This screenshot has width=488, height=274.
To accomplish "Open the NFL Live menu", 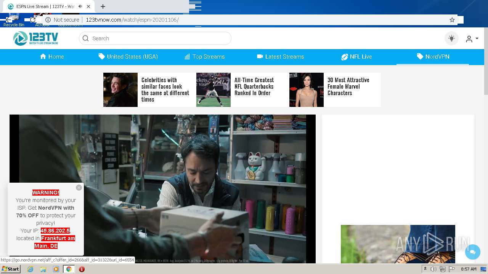I will [x=356, y=57].
